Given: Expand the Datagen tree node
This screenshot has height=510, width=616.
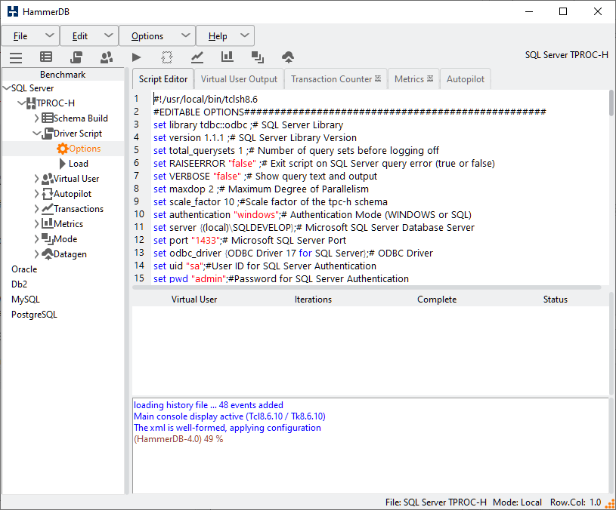Looking at the screenshot, I should pyautogui.click(x=36, y=254).
